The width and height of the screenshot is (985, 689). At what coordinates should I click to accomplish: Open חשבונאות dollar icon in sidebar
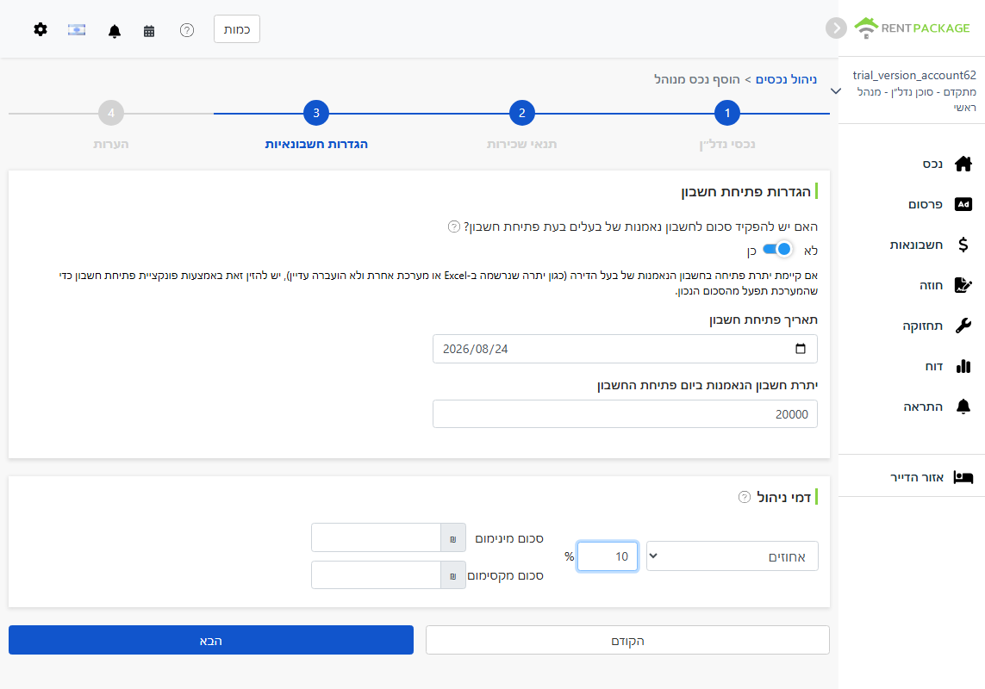pos(963,245)
